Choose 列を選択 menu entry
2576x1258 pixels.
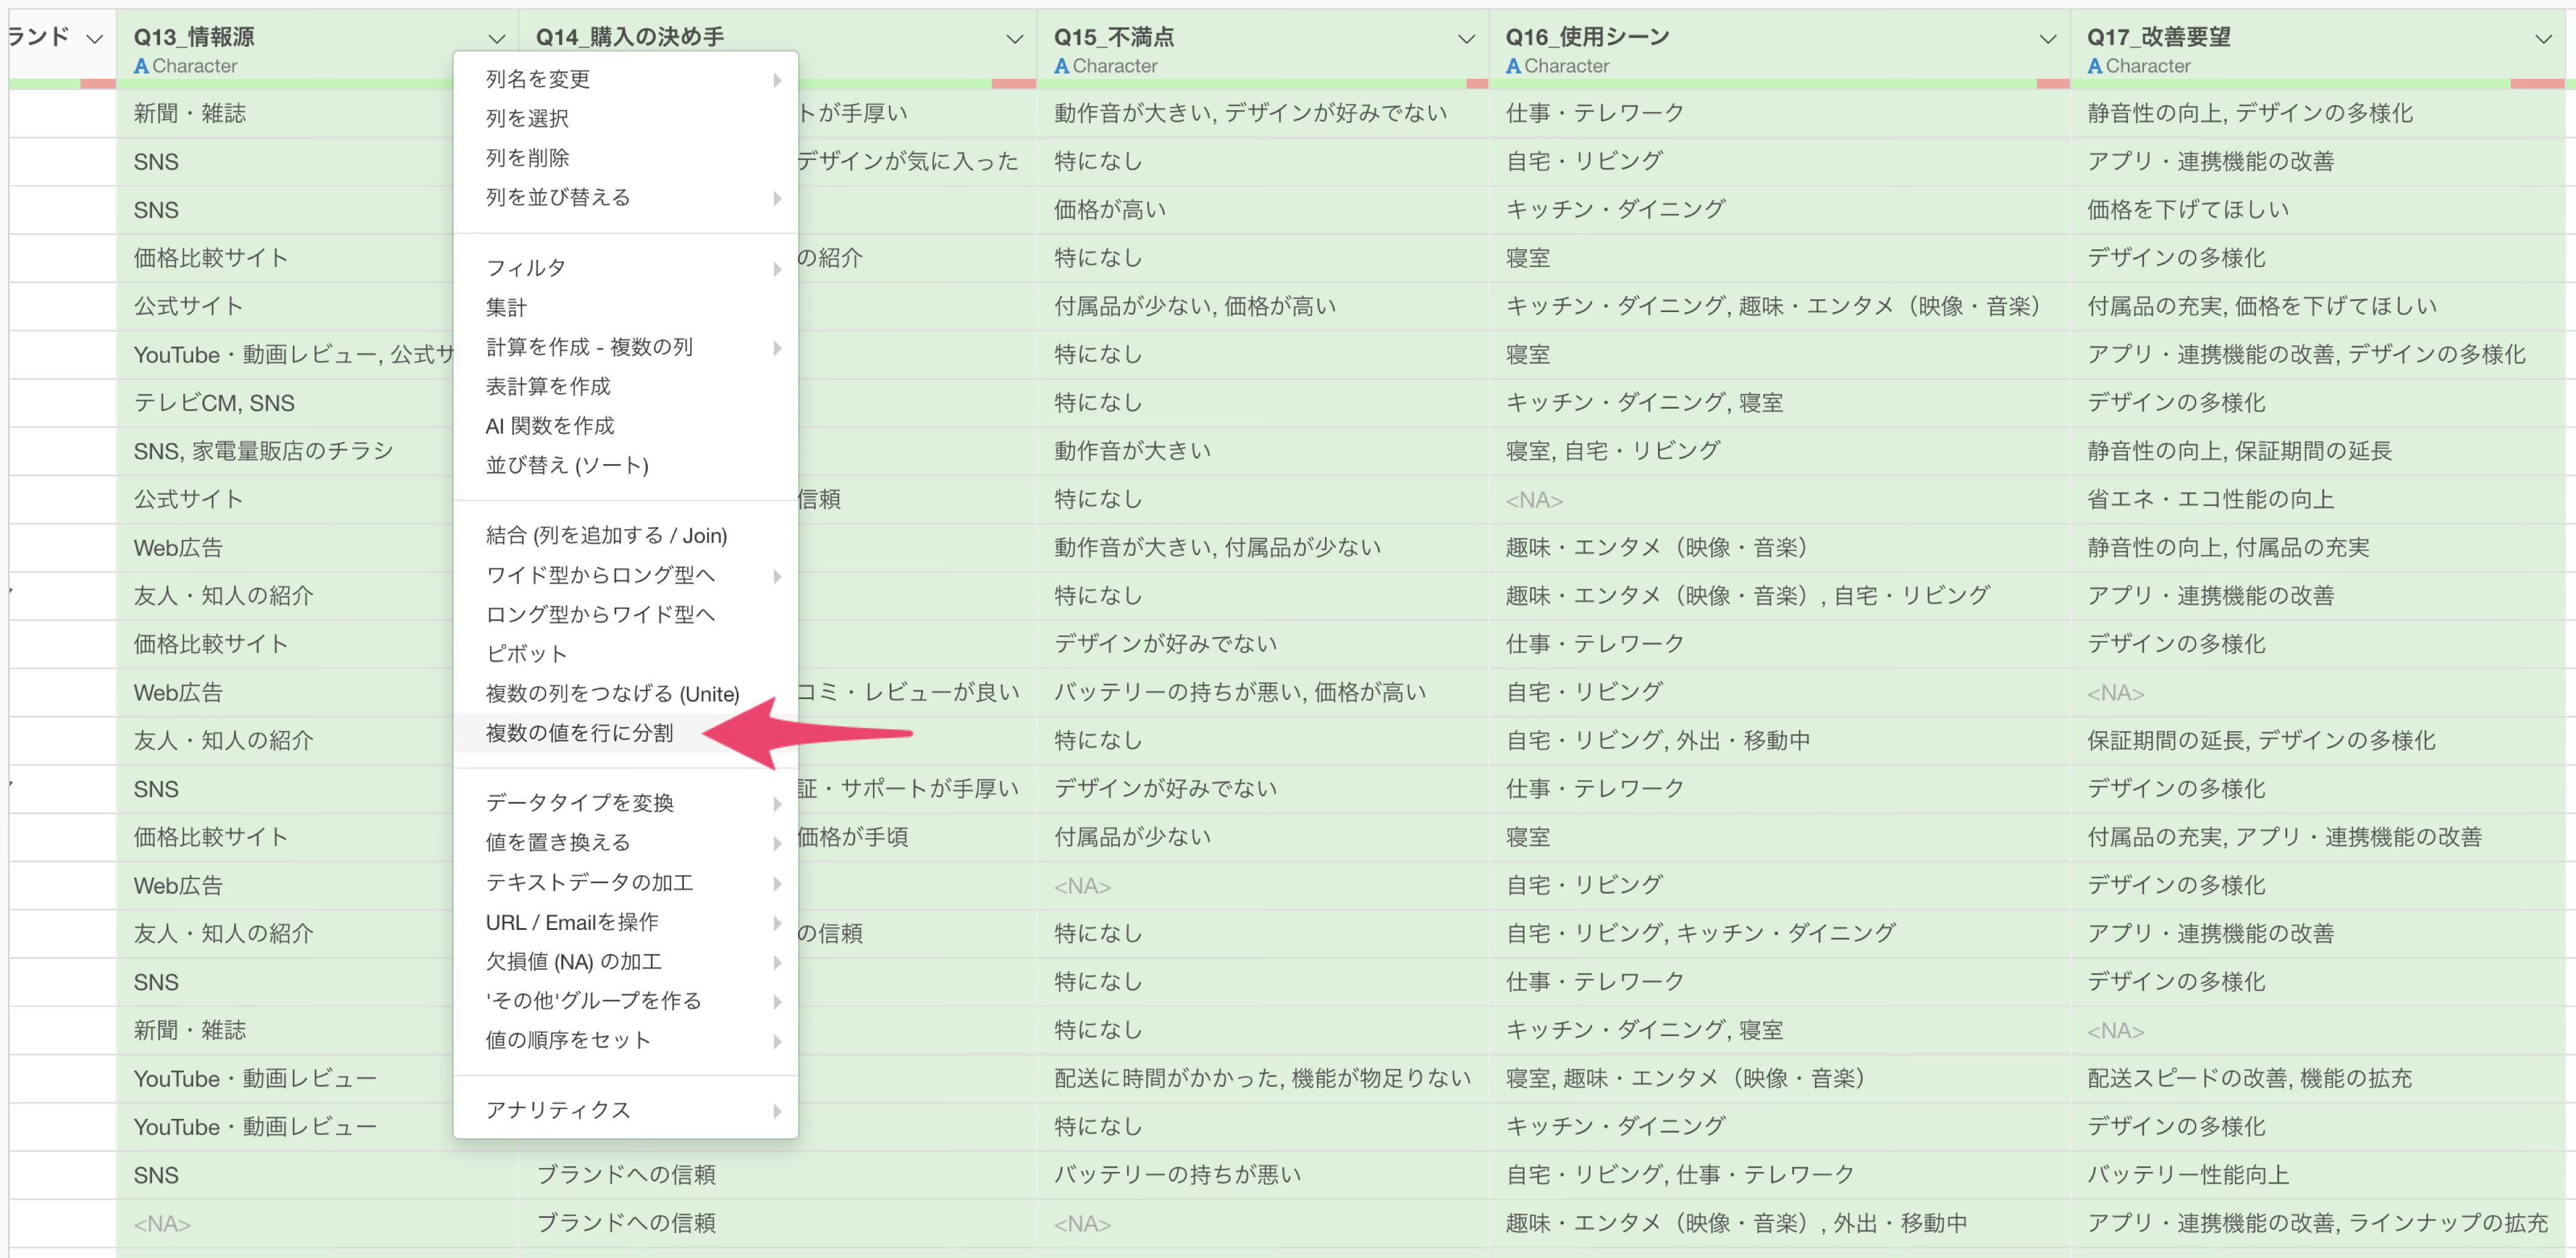click(626, 118)
